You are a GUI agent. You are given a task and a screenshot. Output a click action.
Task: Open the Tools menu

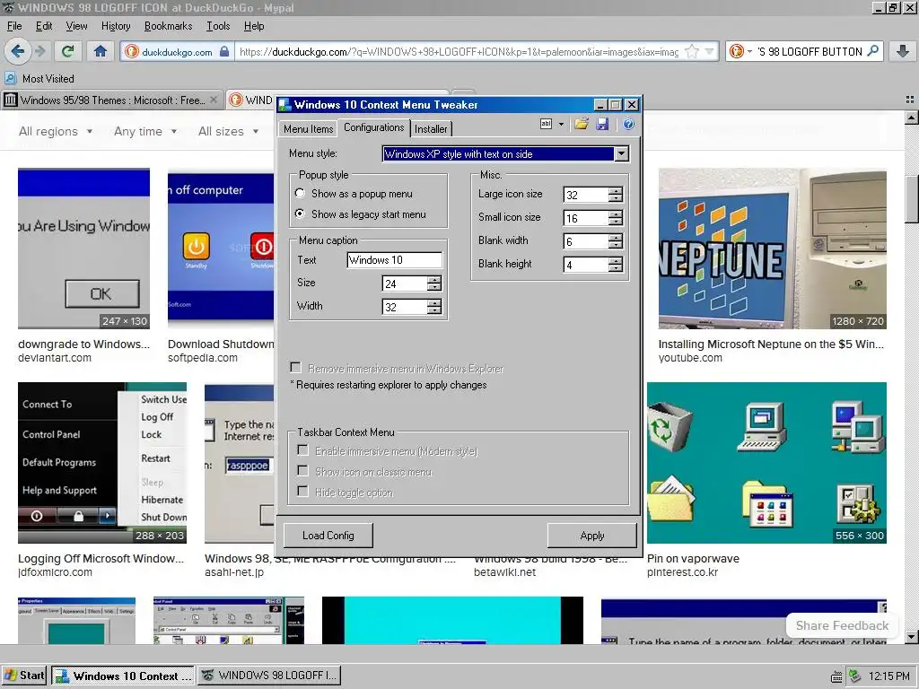[218, 26]
